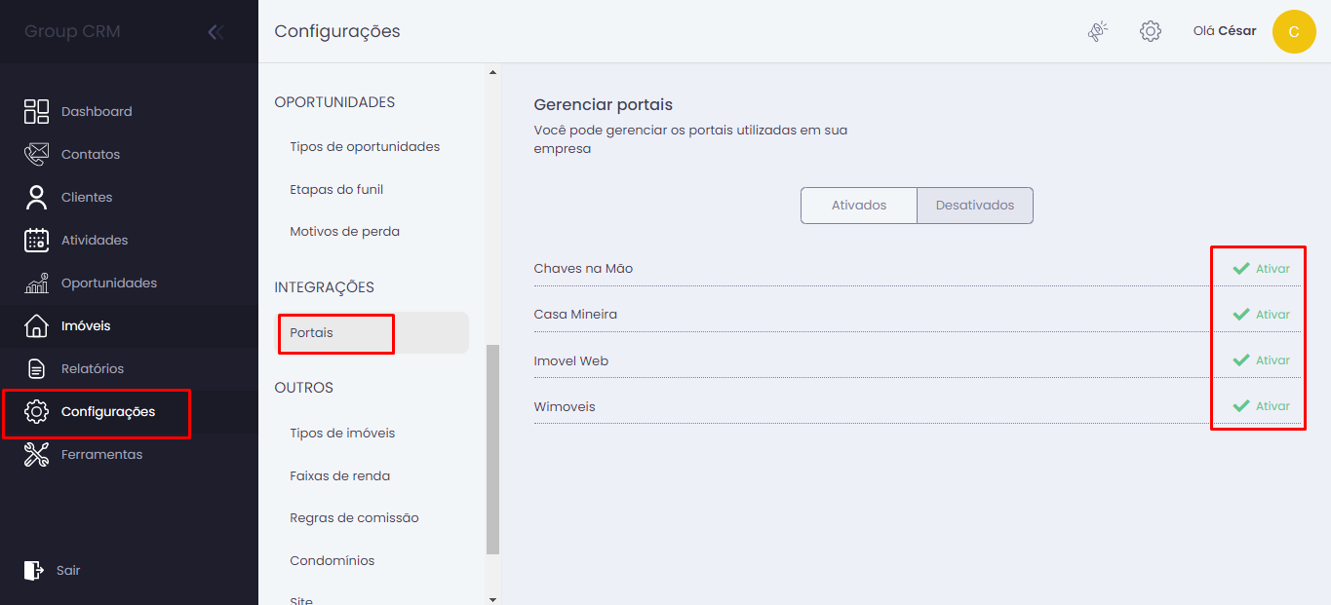Click the OPORTUNIDADES section header
Screen dimensions: 1331x605
click(334, 102)
